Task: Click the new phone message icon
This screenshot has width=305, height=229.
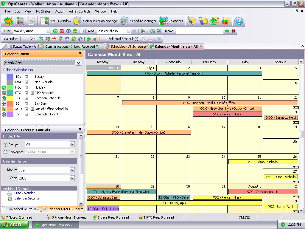Action: tap(203, 21)
